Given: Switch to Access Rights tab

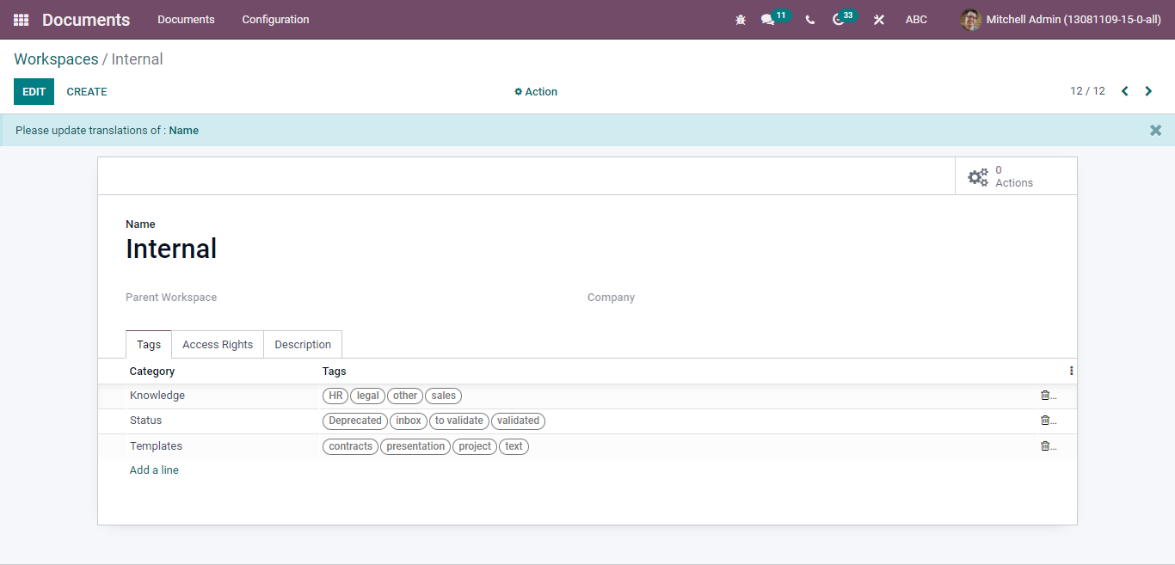Looking at the screenshot, I should (218, 344).
